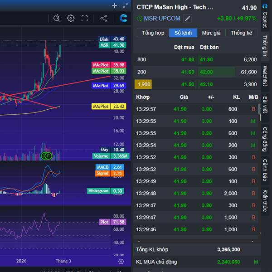Open the Copilot sidebar icon
The width and height of the screenshot is (272, 272).
[265, 6]
